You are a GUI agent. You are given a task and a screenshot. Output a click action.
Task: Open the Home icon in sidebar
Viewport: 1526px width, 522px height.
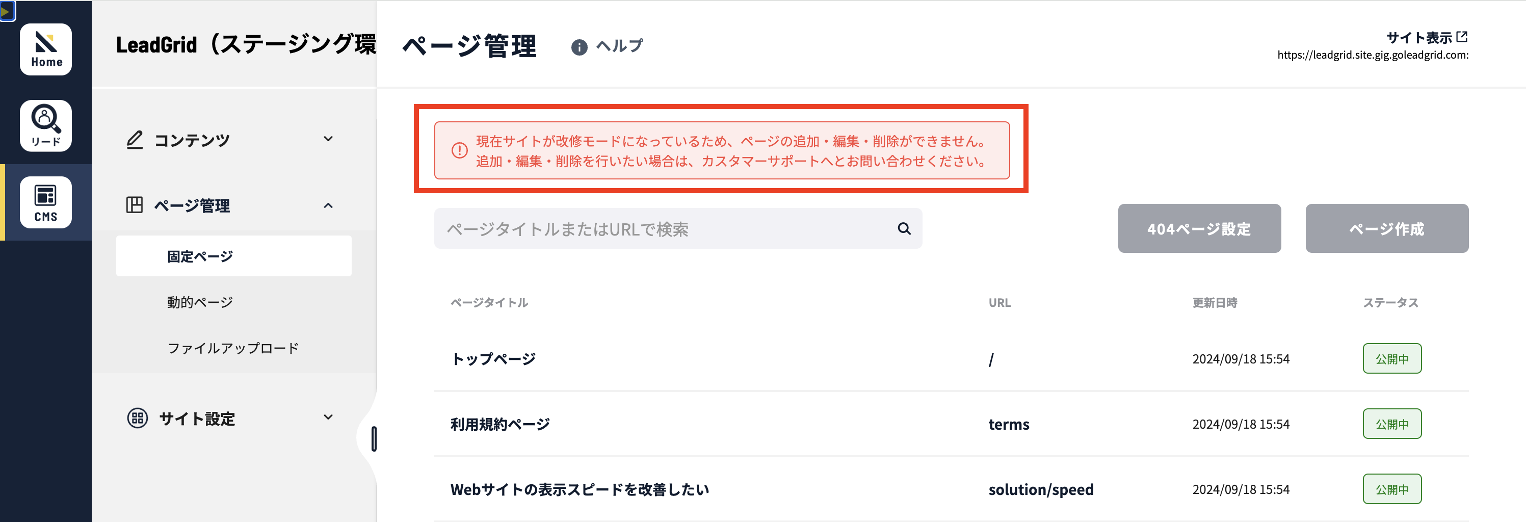point(45,50)
